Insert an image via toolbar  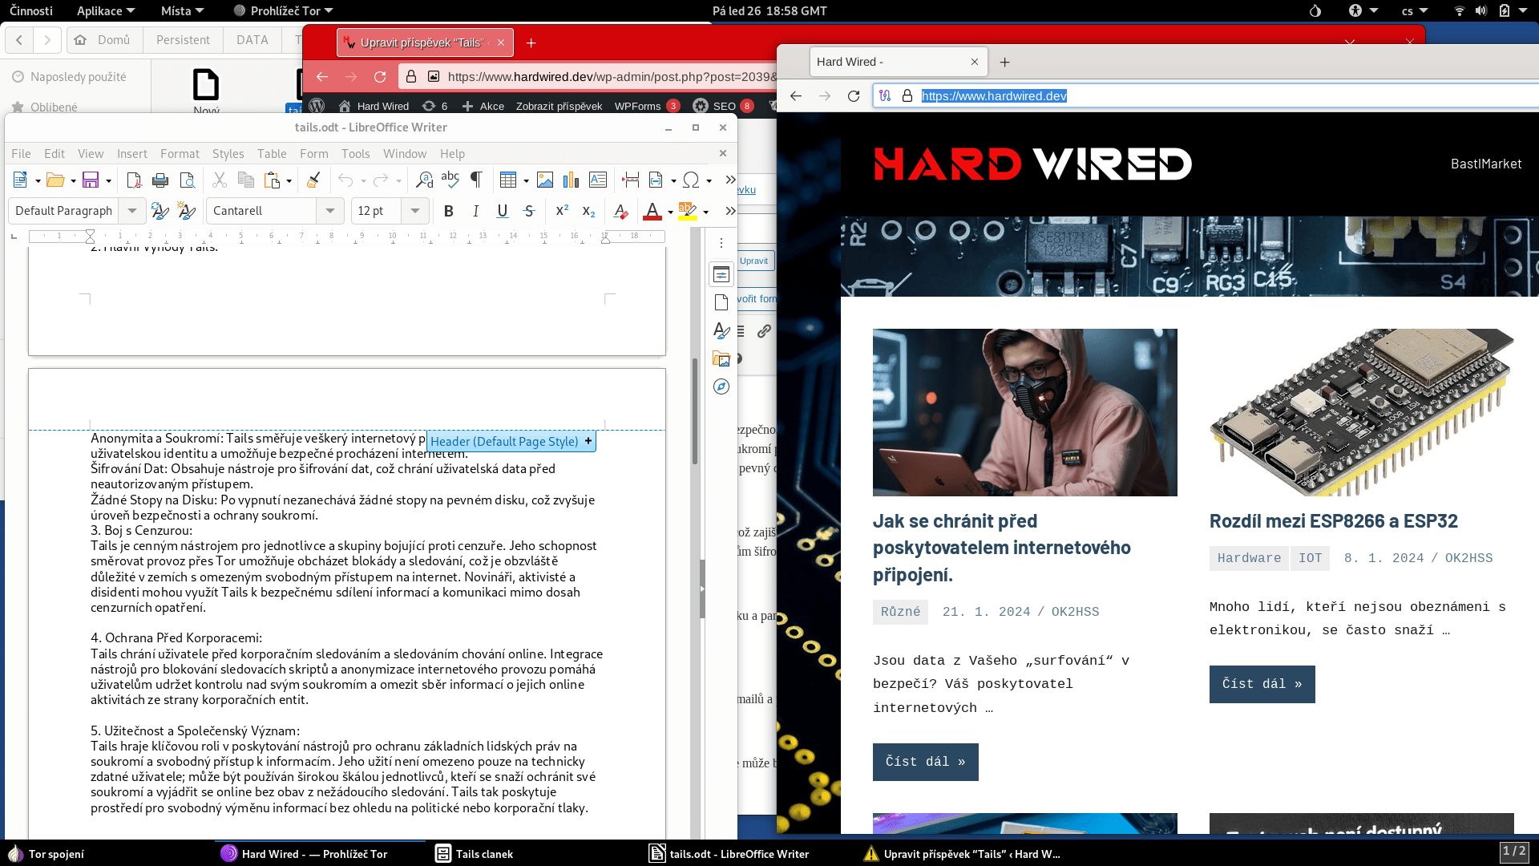point(545,180)
